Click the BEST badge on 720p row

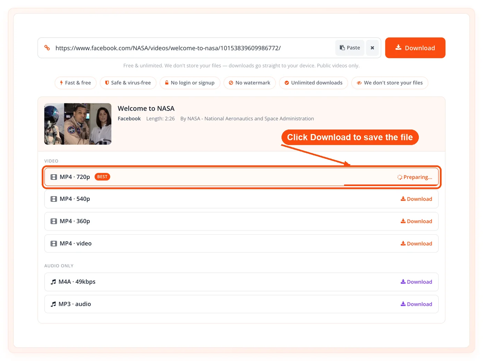(x=102, y=177)
